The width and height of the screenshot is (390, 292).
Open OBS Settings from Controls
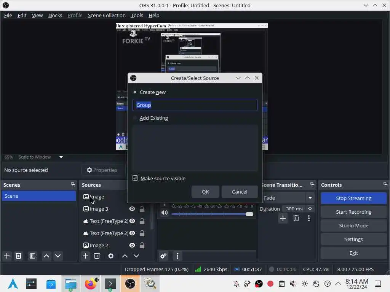click(x=354, y=239)
